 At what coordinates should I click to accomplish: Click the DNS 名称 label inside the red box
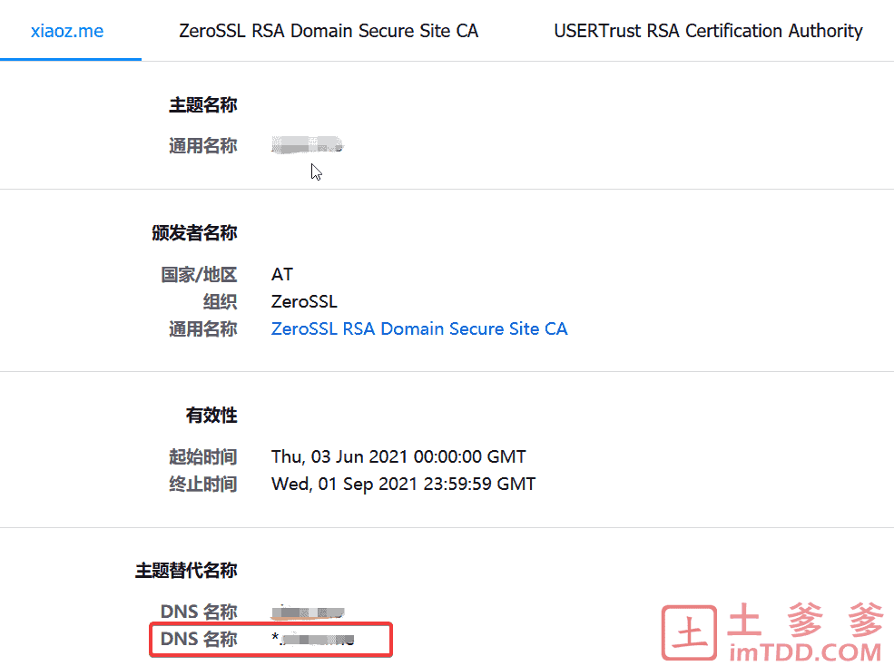199,639
